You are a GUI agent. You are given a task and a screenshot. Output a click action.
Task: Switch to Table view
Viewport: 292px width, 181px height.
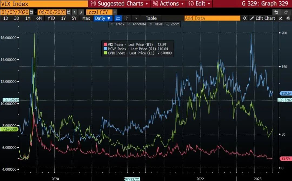click(151, 18)
